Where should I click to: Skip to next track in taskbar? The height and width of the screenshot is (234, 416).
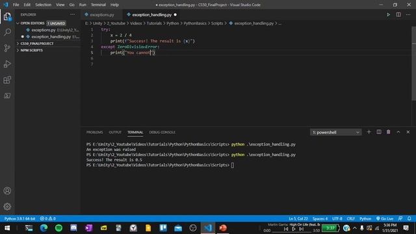302,229
